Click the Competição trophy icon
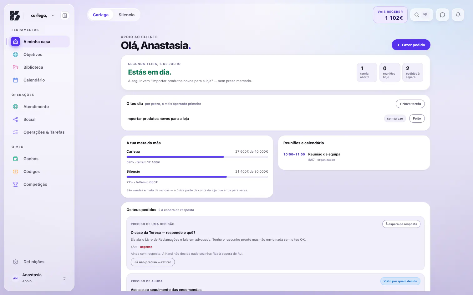 [x=15, y=184]
